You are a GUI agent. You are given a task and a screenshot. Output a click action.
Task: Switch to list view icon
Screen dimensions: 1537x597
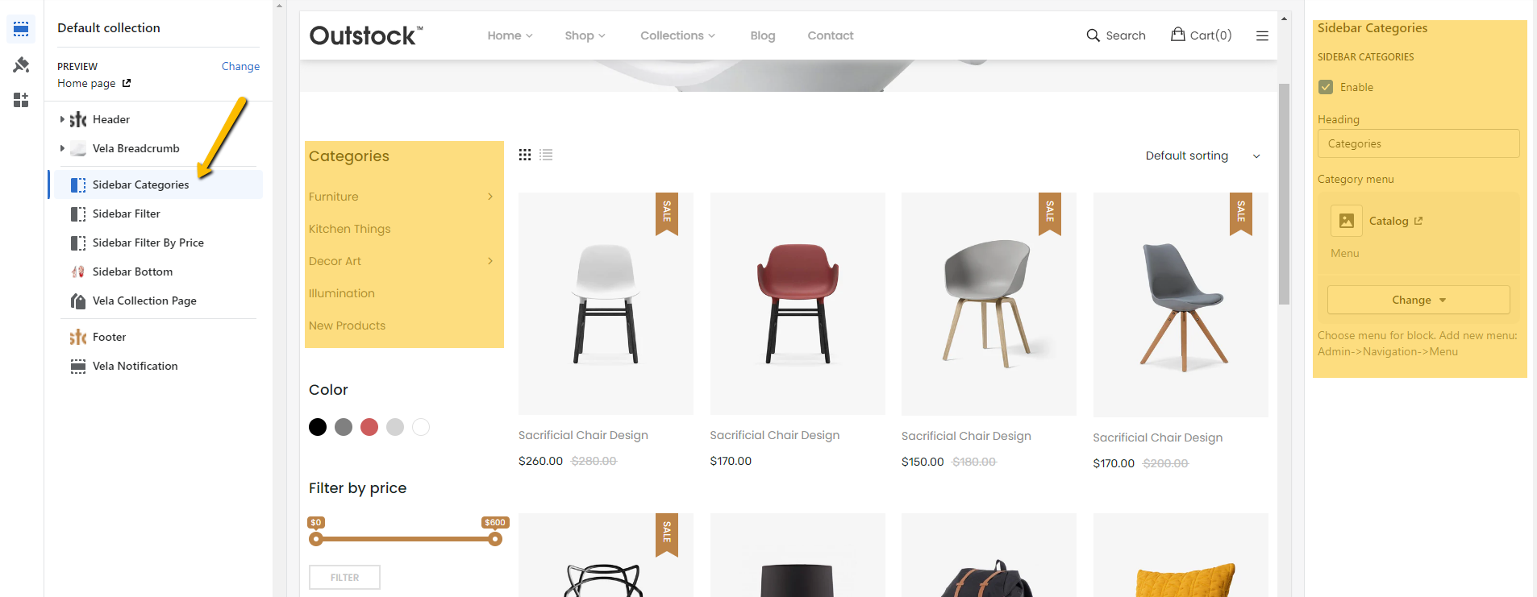click(546, 155)
